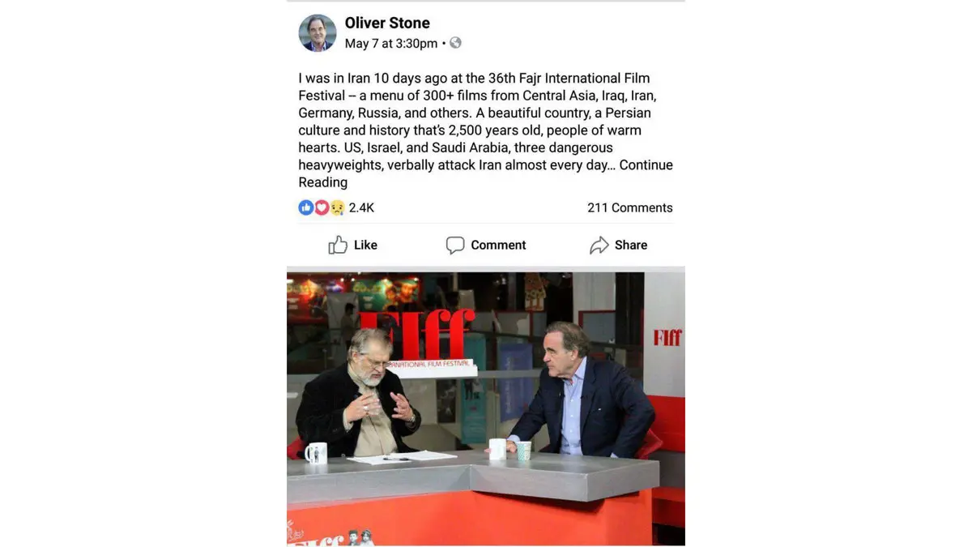Select the Comment text label
The image size is (972, 547).
click(498, 245)
